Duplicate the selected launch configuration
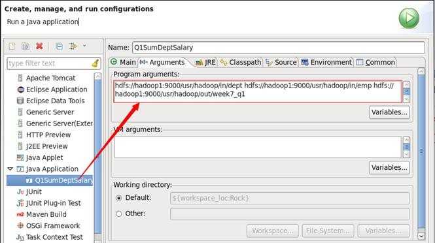 26,46
